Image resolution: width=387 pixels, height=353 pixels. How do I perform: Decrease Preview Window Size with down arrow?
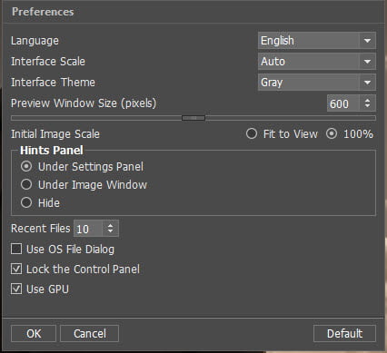click(367, 106)
